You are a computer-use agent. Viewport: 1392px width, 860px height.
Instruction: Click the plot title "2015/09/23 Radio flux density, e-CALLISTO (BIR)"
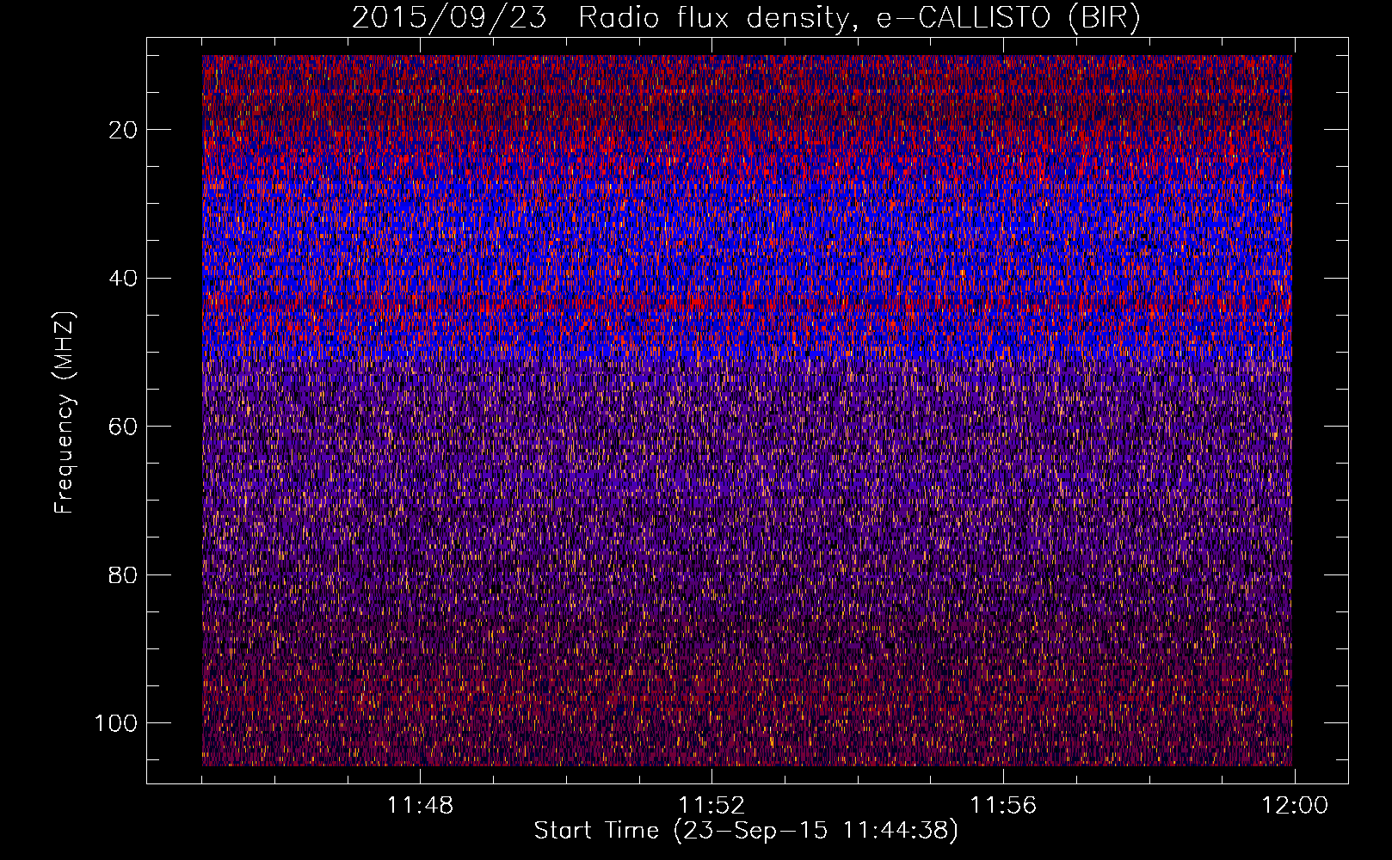click(x=746, y=18)
